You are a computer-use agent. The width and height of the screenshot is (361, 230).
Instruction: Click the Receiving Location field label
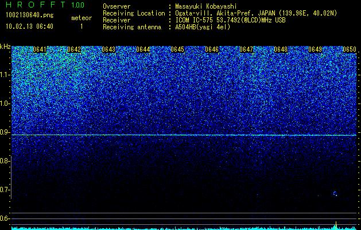[x=134, y=13]
